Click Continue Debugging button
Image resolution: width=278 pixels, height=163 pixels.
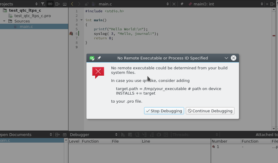(210, 111)
